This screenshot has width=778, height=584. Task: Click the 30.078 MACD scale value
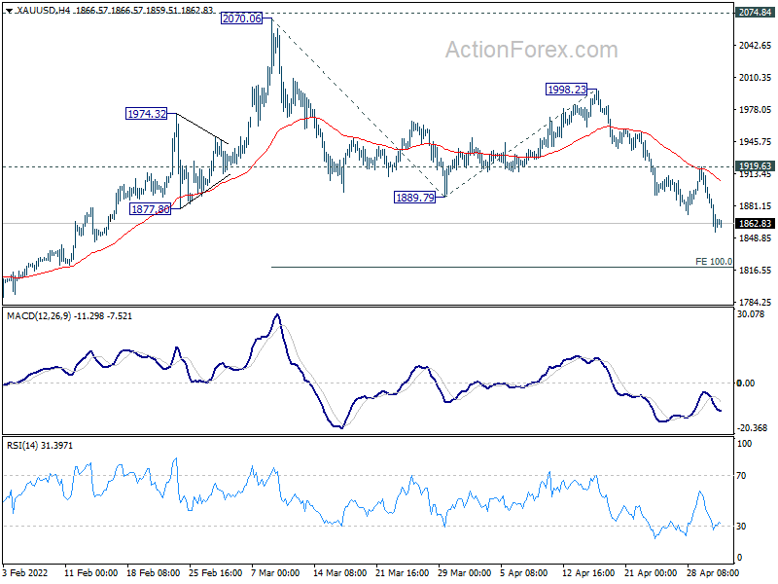click(751, 313)
